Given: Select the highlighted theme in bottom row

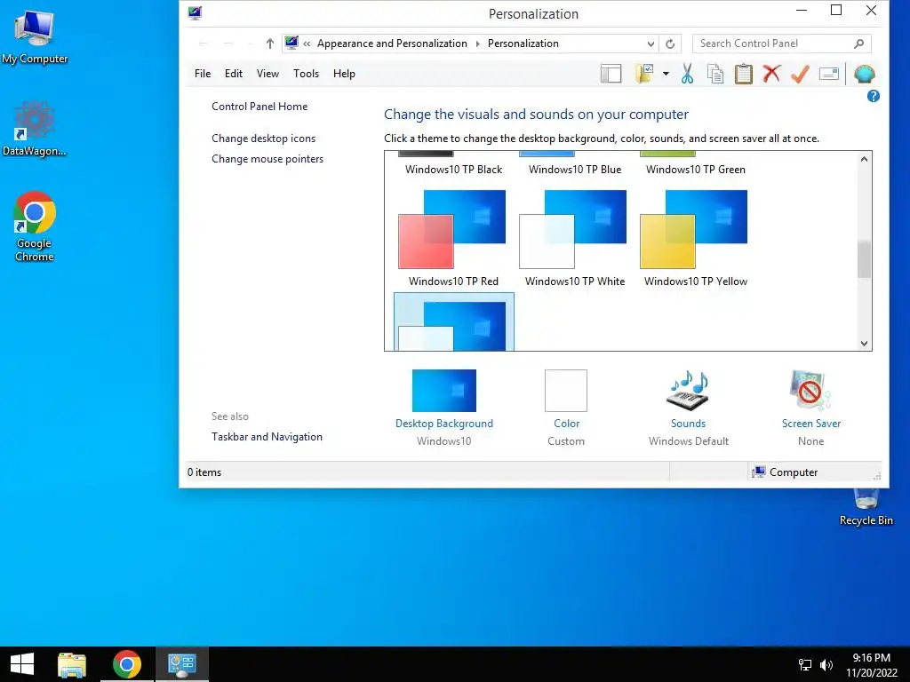Looking at the screenshot, I should [x=454, y=321].
